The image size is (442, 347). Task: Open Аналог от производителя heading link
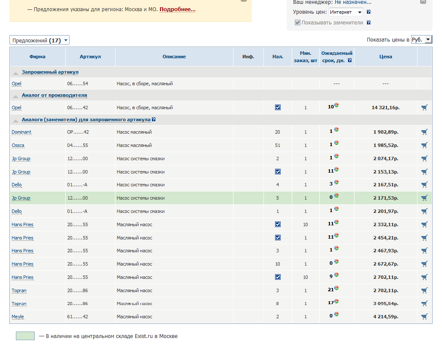(54, 95)
